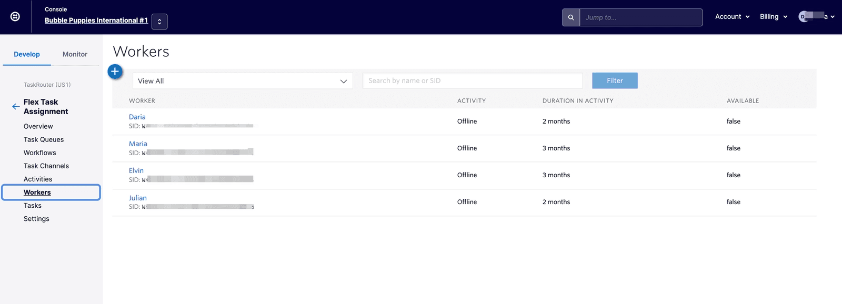
Task: Click the Jump to search box
Action: tap(640, 17)
